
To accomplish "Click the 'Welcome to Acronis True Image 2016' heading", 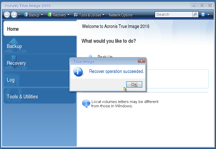I will [116, 26].
